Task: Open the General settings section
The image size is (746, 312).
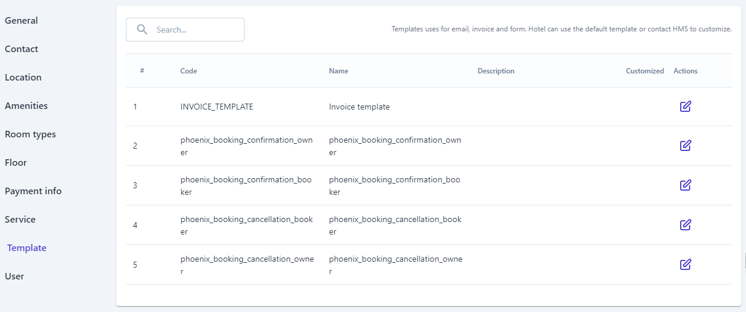Action: click(x=21, y=21)
